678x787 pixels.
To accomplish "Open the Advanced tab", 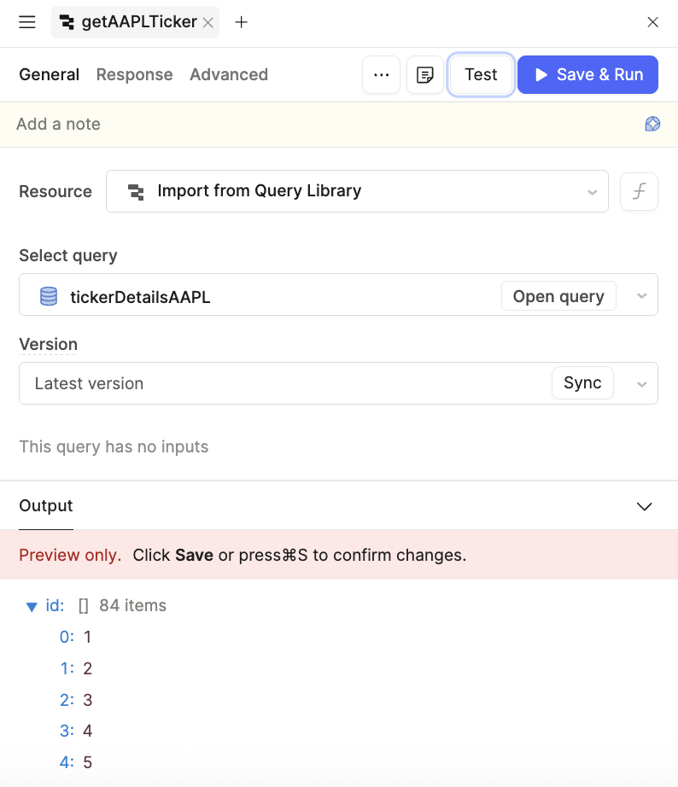I will click(x=228, y=74).
